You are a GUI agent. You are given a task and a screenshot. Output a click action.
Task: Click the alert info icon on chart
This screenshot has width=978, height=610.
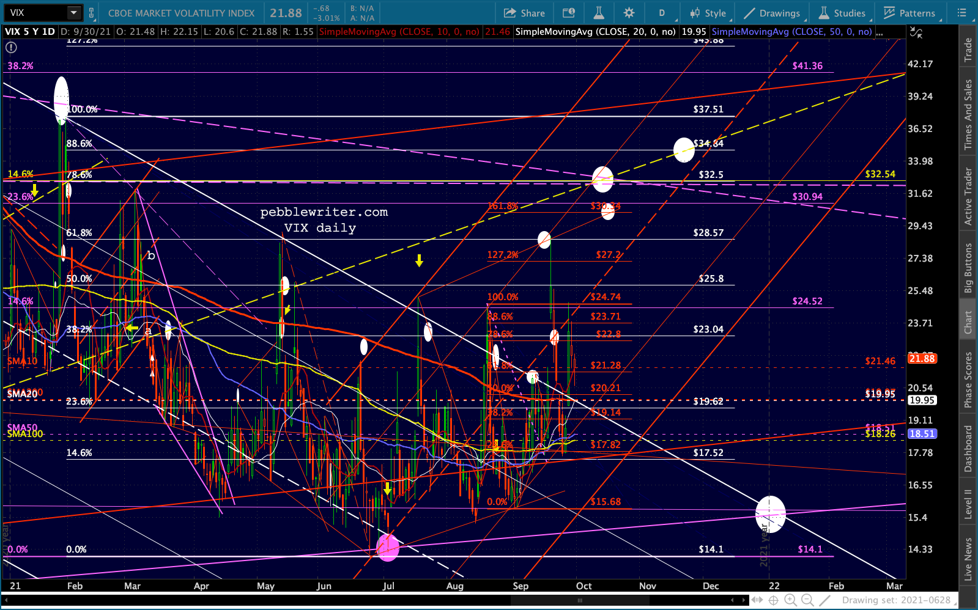click(11, 47)
